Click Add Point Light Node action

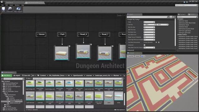click(x=184, y=31)
